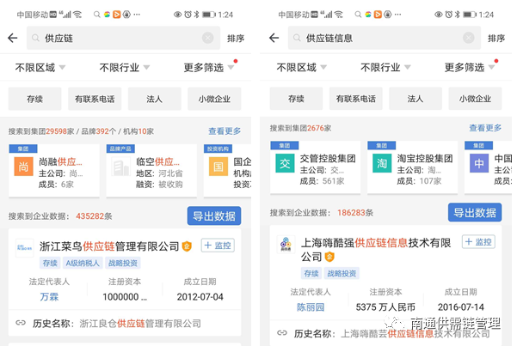The width and height of the screenshot is (517, 346).
Task: Toggle 小微企业 filter on left screen
Action: (214, 99)
